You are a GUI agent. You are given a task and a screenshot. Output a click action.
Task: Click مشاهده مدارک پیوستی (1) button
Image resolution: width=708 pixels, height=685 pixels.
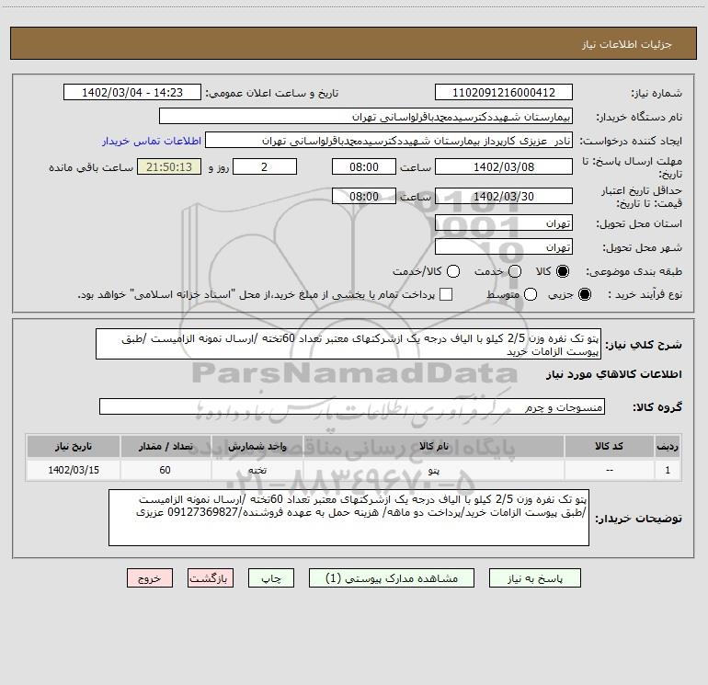392,578
